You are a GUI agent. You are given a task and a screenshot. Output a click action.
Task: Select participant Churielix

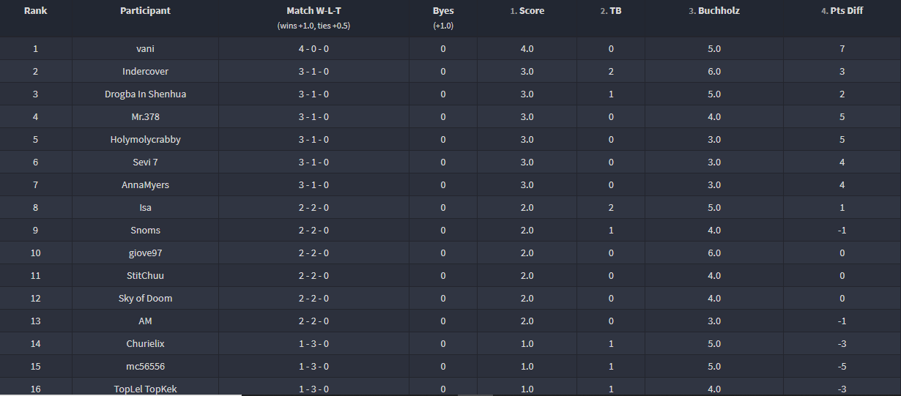coord(145,344)
